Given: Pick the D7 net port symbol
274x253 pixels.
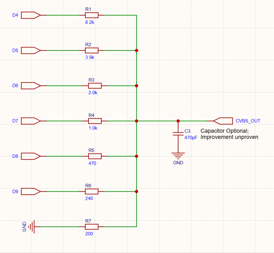Looking at the screenshot, I should pos(31,121).
